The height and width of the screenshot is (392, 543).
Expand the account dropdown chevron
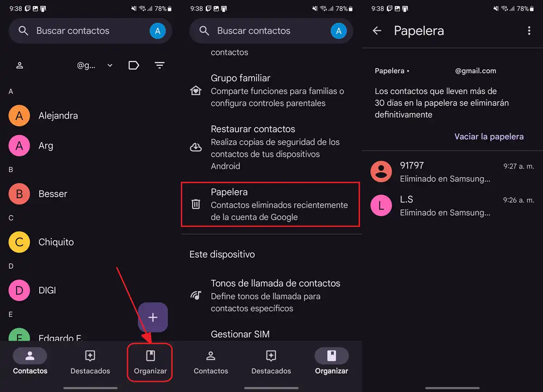point(110,66)
